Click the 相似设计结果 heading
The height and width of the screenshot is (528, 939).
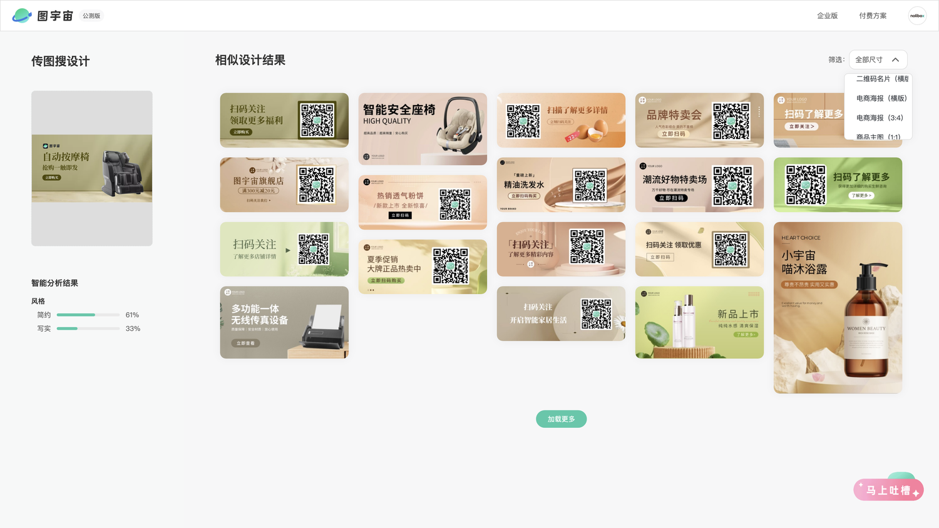point(250,60)
